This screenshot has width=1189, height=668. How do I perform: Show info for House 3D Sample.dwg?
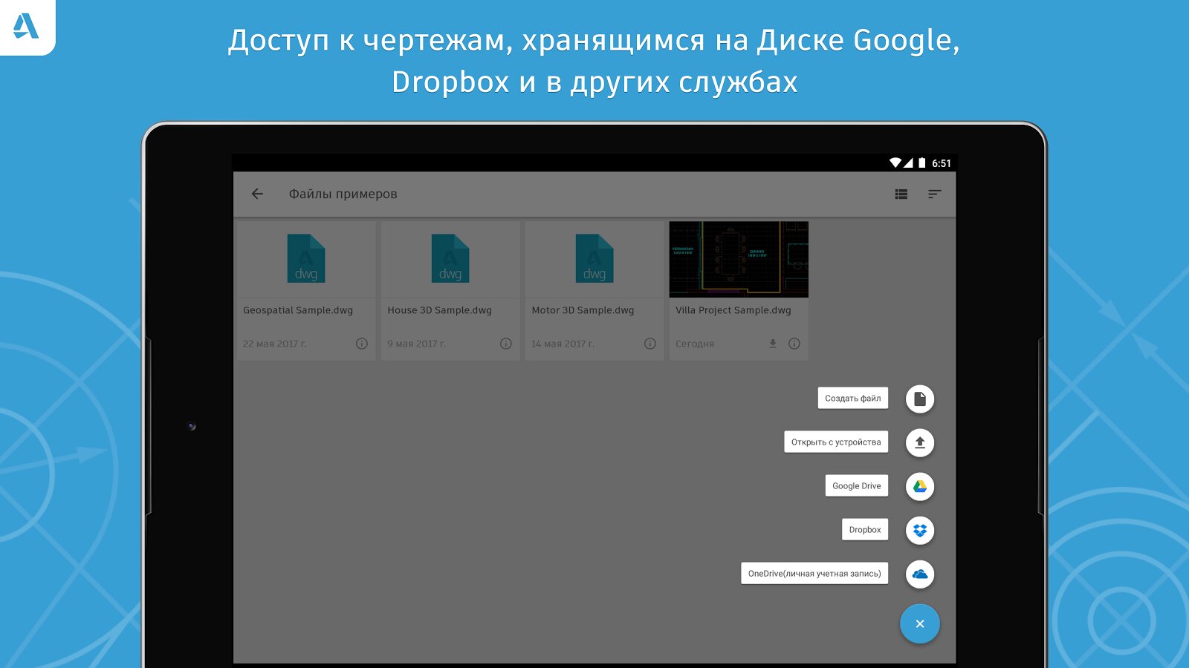506,344
